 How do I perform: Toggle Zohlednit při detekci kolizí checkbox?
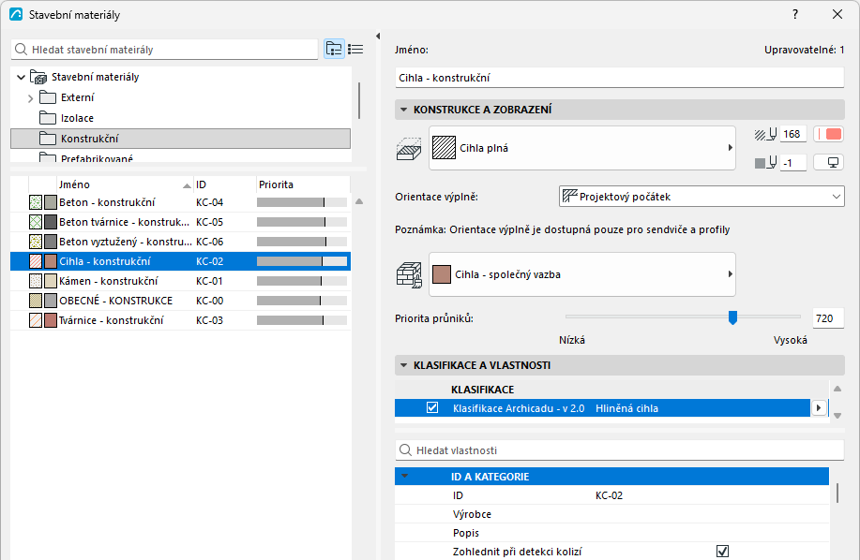722,552
